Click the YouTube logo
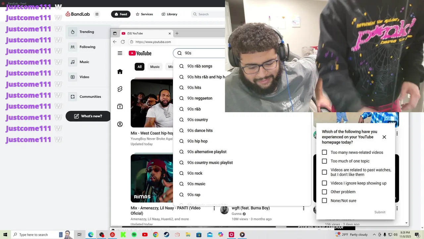The width and height of the screenshot is (424, 239). pos(140,53)
